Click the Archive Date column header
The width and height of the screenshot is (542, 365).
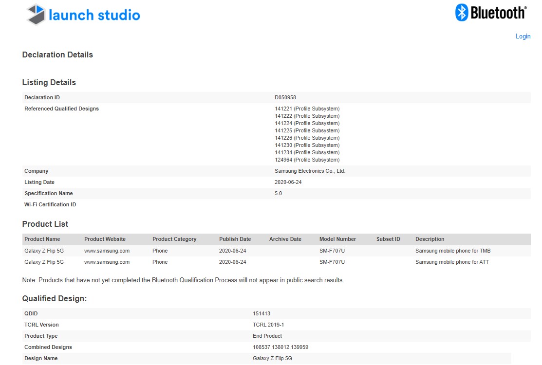[x=285, y=239]
